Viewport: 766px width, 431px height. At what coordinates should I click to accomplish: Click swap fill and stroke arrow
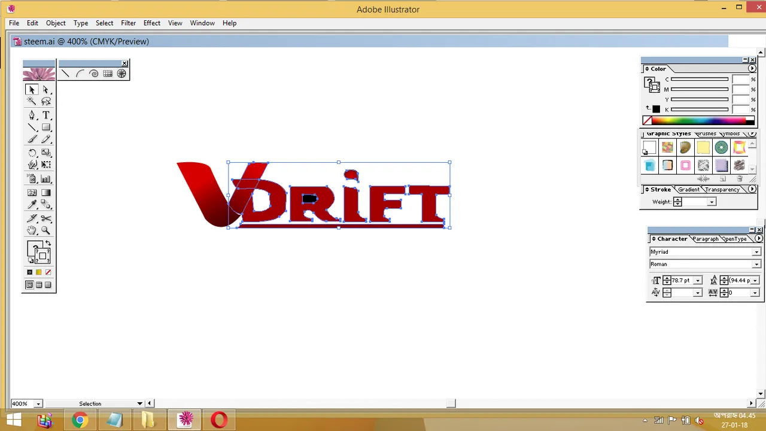(48, 244)
